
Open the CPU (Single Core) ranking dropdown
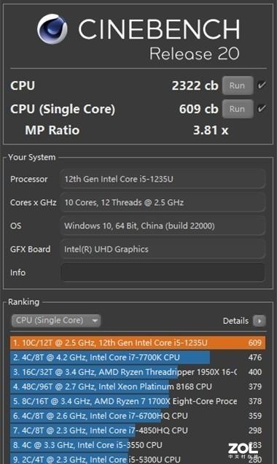point(56,320)
